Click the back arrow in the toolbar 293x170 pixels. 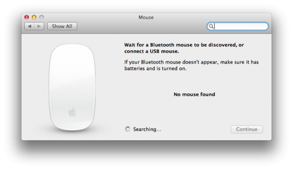[29, 27]
